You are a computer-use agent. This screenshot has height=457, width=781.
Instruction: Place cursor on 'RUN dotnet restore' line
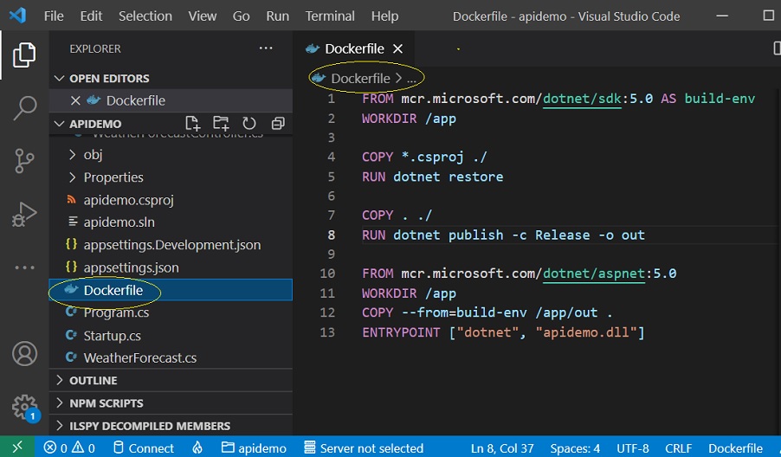pyautogui.click(x=432, y=177)
